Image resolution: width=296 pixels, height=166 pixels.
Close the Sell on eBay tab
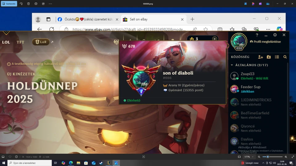[x=182, y=19]
